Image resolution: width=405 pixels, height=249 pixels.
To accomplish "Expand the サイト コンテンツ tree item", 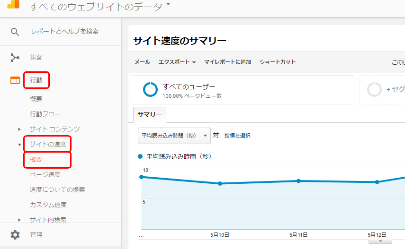I will coord(19,129).
